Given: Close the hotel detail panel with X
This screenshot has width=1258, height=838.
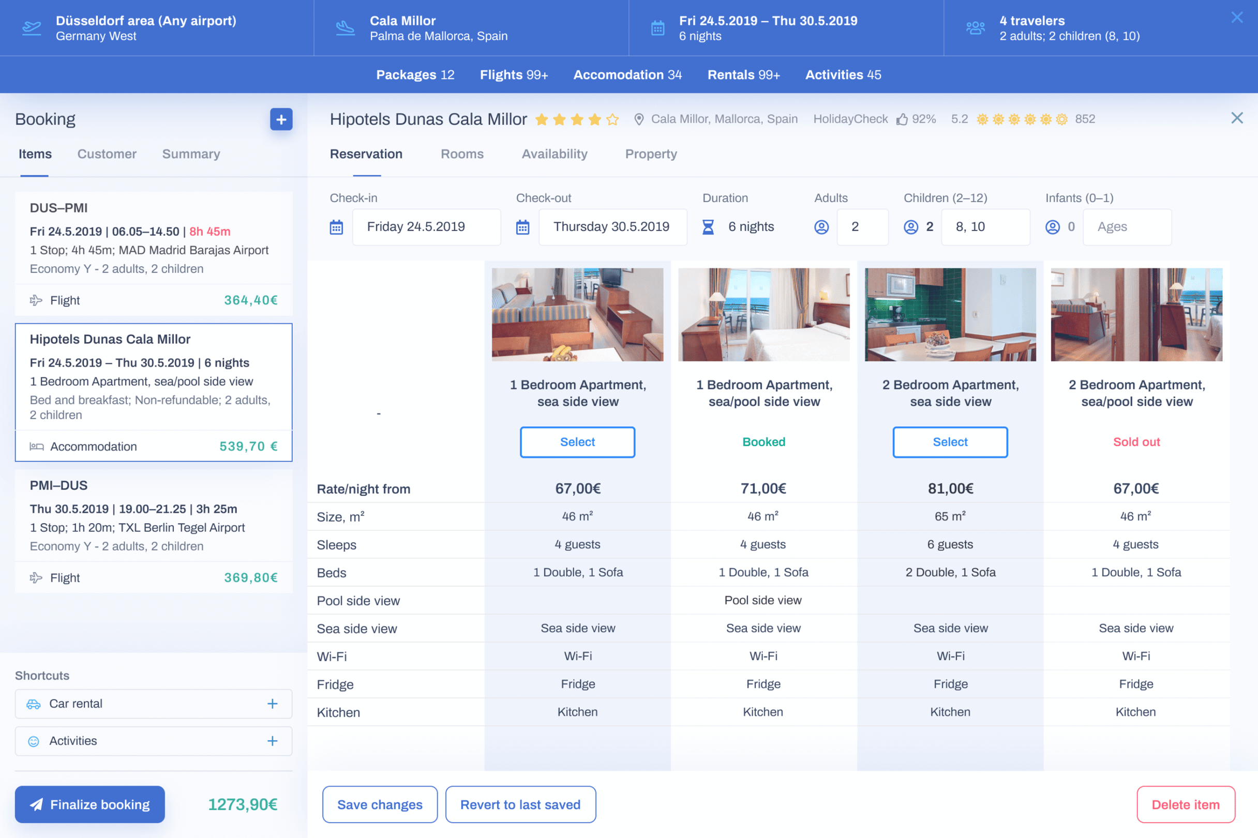Looking at the screenshot, I should coord(1237,118).
